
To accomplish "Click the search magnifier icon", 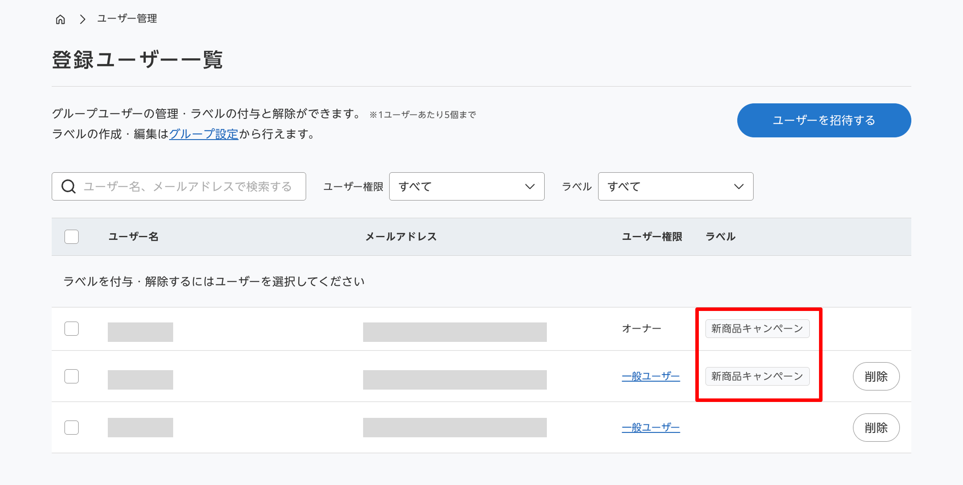I will click(68, 186).
